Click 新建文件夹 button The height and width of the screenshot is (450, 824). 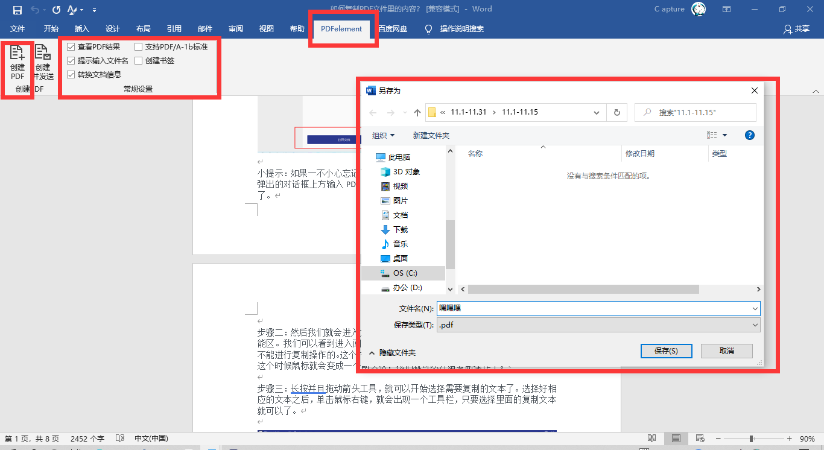pos(431,135)
